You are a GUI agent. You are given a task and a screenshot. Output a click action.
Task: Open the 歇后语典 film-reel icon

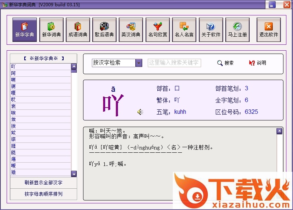pyautogui.click(x=104, y=30)
